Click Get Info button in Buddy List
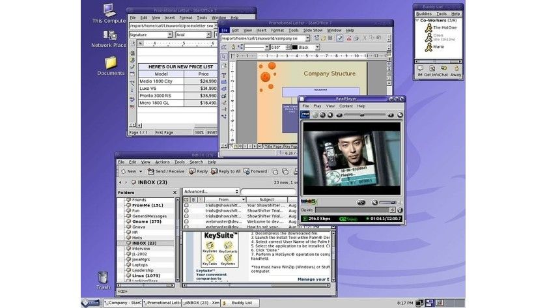This screenshot has width=547, height=308. pyautogui.click(x=430, y=71)
